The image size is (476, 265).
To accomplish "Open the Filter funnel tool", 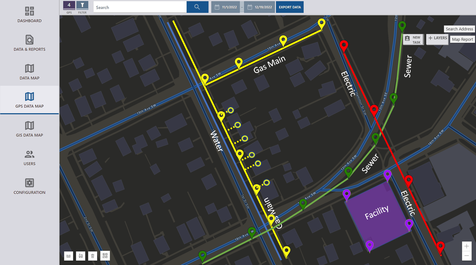I will click(x=82, y=6).
